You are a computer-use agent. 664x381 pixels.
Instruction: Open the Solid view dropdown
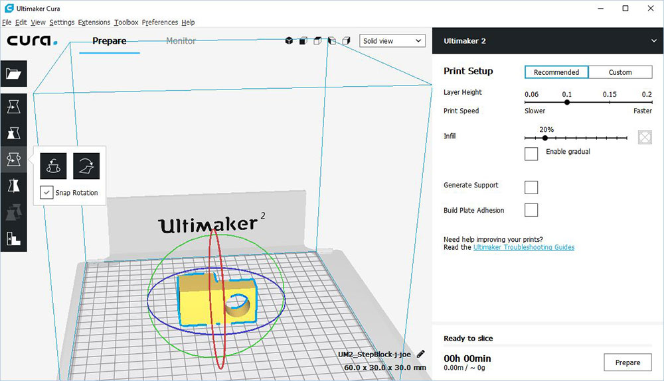(x=392, y=41)
